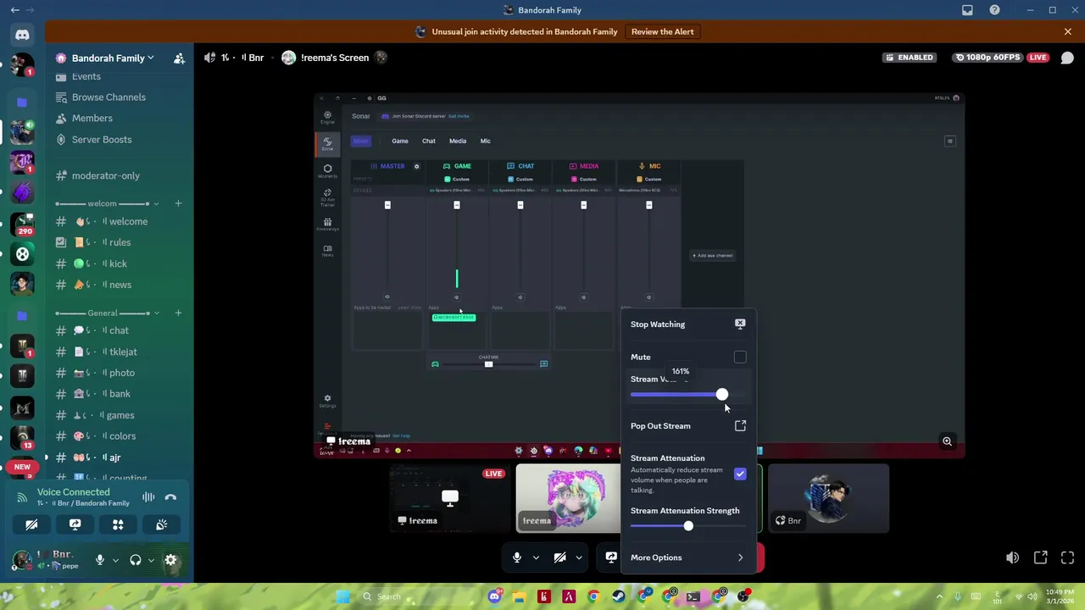Turn on camera in the voice panel
The height and width of the screenshot is (610, 1085).
click(x=31, y=525)
